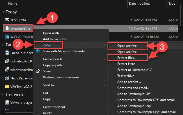Click the ViVeTool-v0.3.2 folder name
Screen dimensions: 183x115
[21, 87]
